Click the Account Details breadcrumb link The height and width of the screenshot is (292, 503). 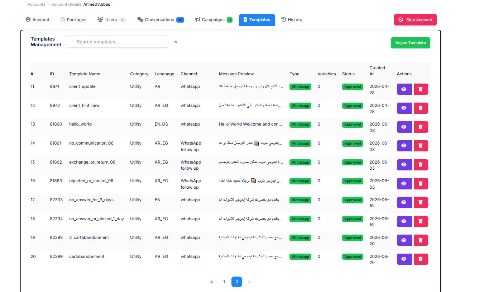coord(66,4)
